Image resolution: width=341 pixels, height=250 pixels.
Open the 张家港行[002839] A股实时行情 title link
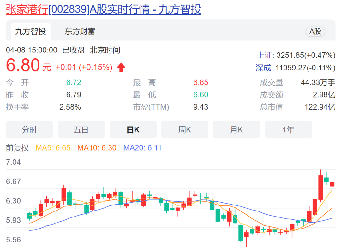coord(104,9)
